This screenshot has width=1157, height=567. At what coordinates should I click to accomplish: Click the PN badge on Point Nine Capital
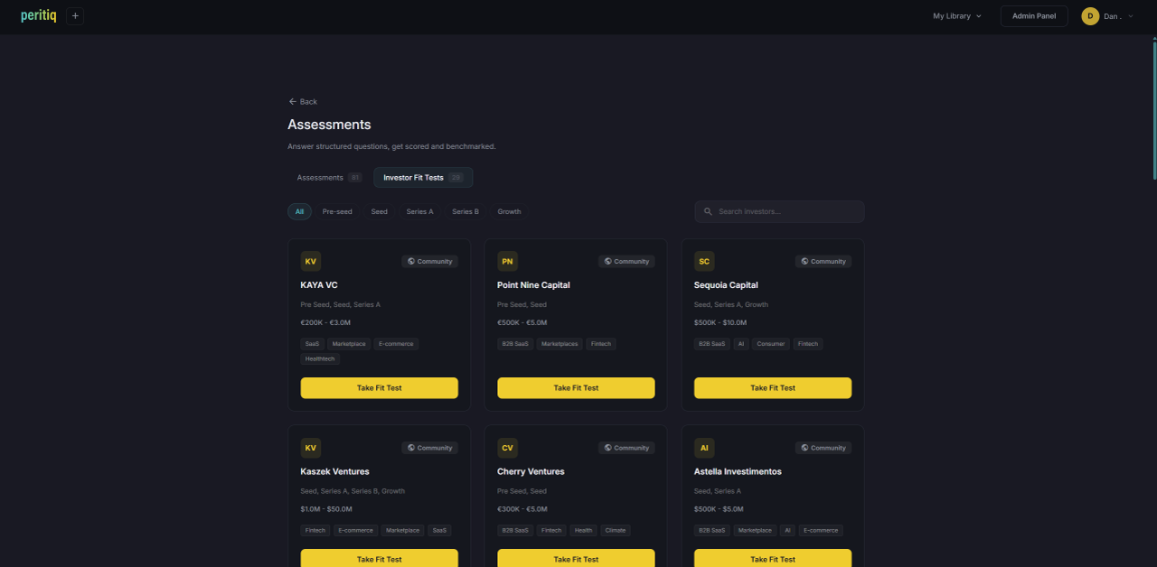tap(507, 262)
